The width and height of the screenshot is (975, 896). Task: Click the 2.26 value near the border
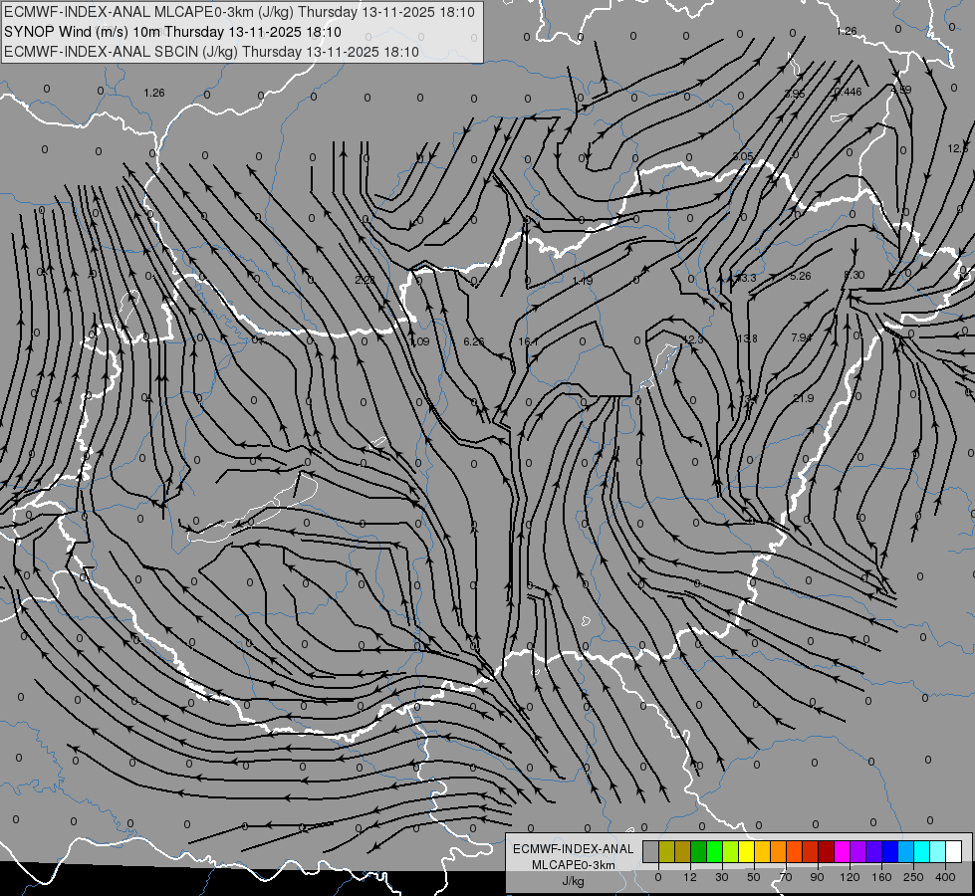point(366,280)
